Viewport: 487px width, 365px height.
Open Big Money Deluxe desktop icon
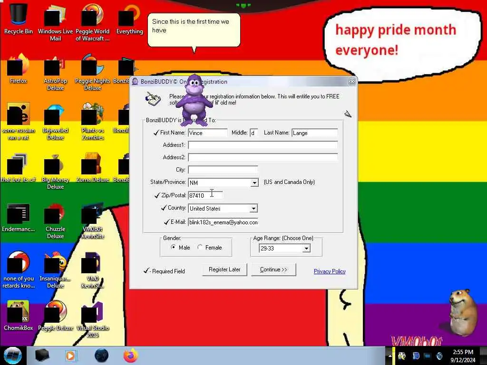click(55, 171)
